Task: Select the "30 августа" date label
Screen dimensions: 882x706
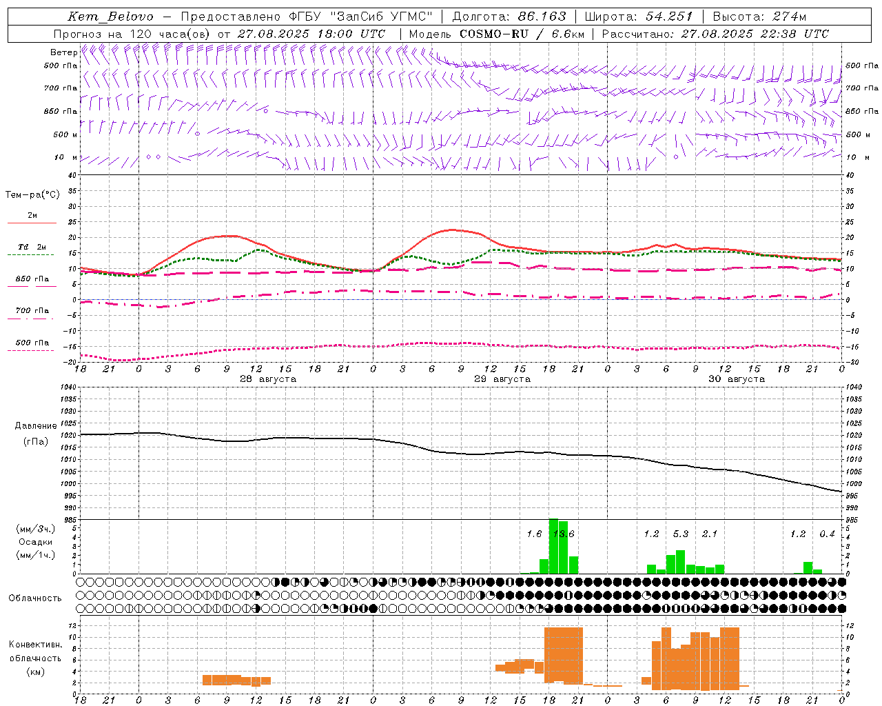Action: (x=737, y=379)
